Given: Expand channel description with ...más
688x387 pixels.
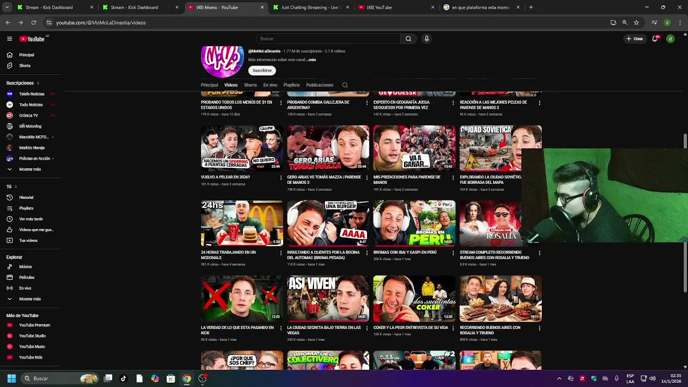Looking at the screenshot, I should coord(311,60).
